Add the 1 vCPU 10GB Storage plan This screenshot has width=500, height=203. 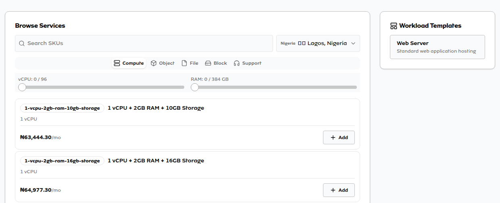pyautogui.click(x=339, y=137)
